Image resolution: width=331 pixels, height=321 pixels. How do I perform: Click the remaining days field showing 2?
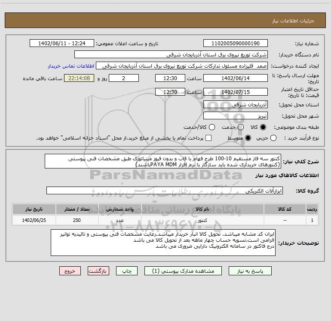(x=124, y=78)
